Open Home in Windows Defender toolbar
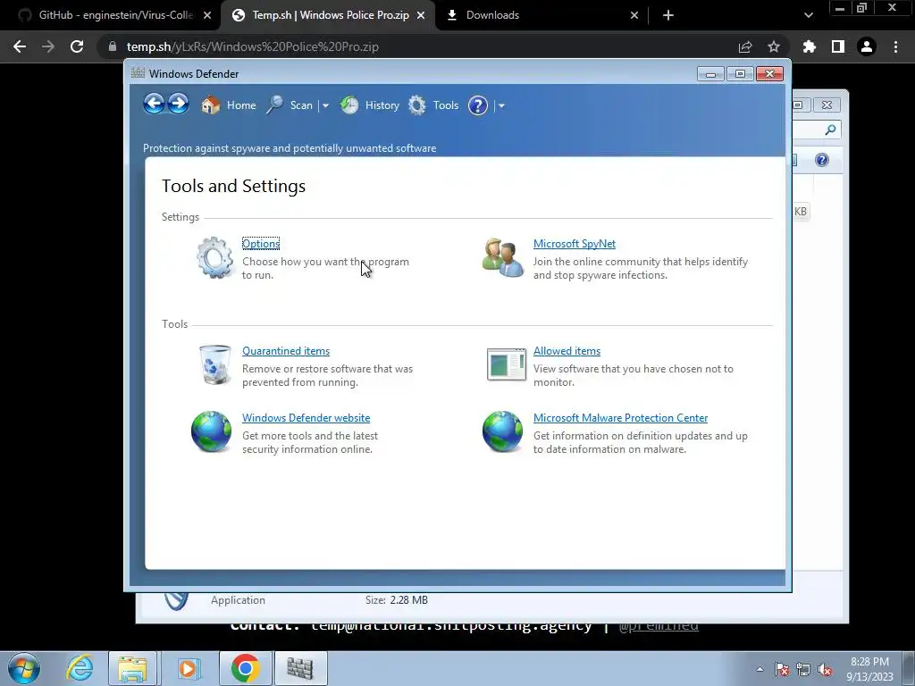The width and height of the screenshot is (915, 686). (x=229, y=105)
